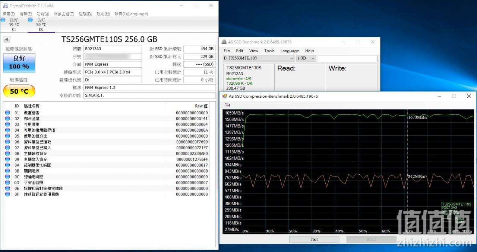This screenshot has width=477, height=252.
Task: Go to previous disk with left arrow
Action: coord(7,39)
